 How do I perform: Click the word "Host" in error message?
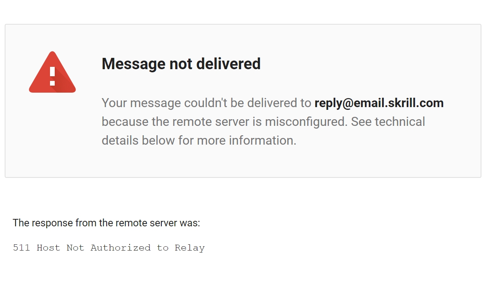48,248
